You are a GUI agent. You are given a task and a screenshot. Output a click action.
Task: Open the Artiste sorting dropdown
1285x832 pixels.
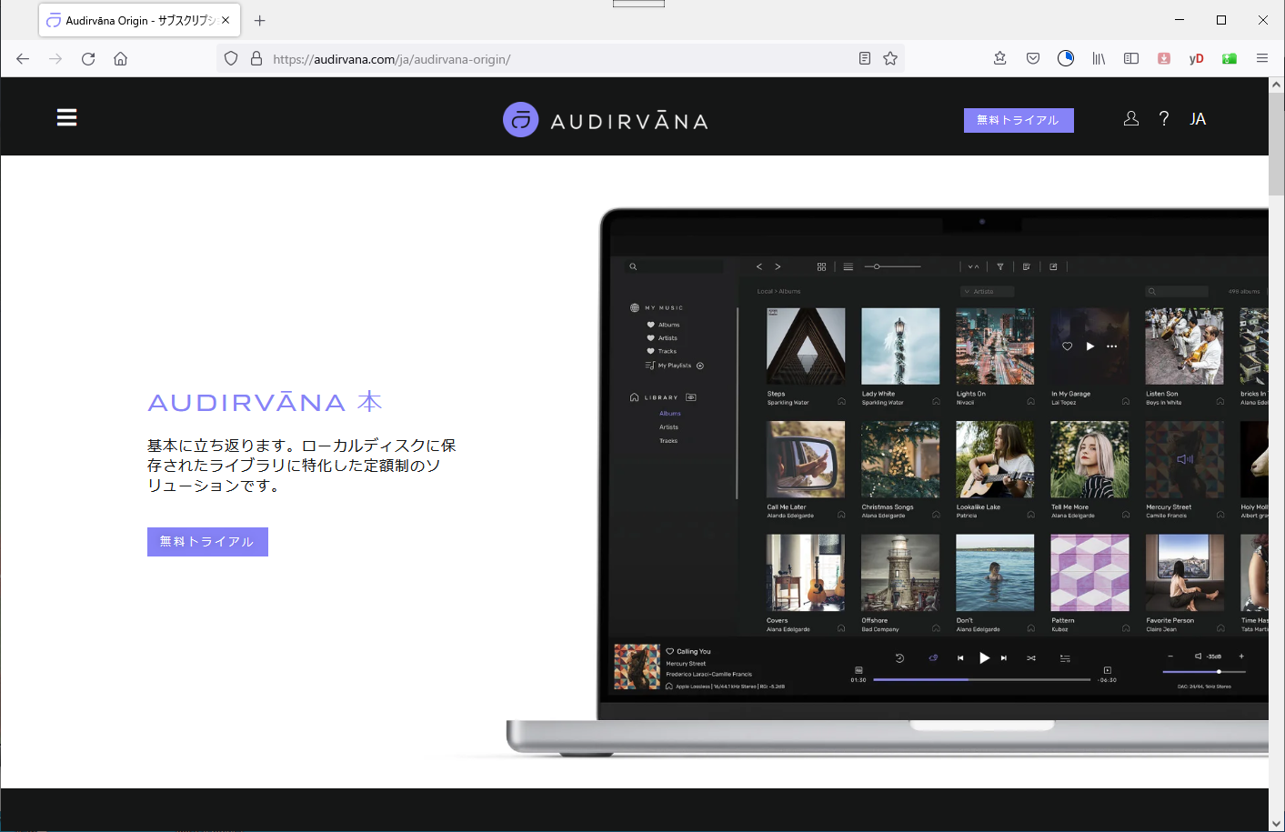[987, 290]
